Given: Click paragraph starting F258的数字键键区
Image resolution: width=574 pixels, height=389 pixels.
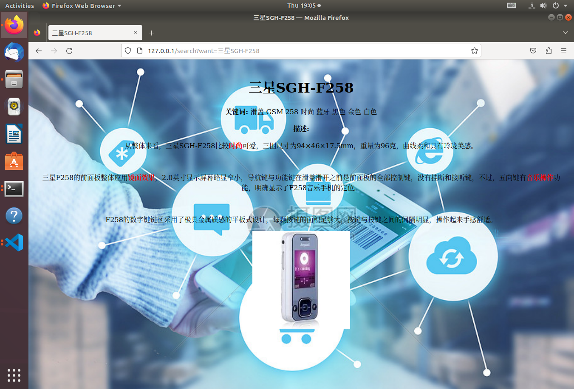Looking at the screenshot, I should pyautogui.click(x=301, y=220).
